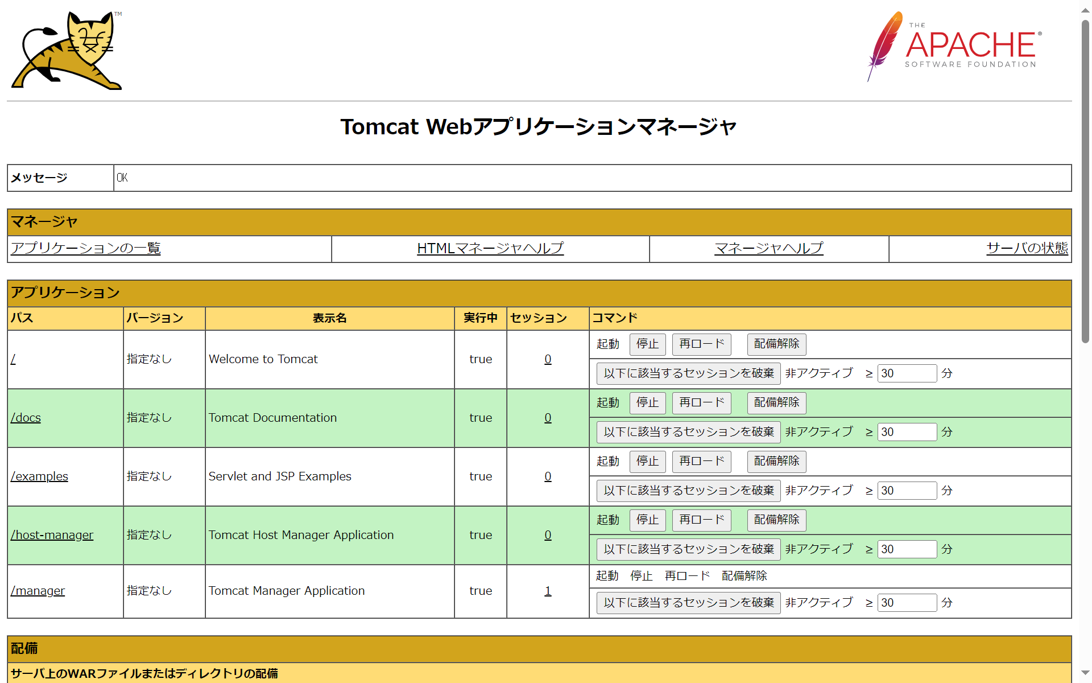The height and width of the screenshot is (683, 1092).
Task: Open HTMLマネージャヘルプ link
Action: [x=490, y=248]
